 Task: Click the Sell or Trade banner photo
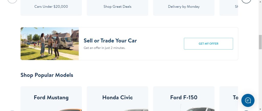coord(50,44)
